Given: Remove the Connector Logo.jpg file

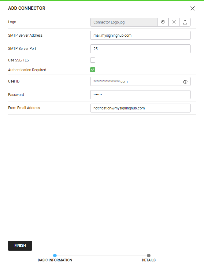Looking at the screenshot, I should pyautogui.click(x=174, y=22).
